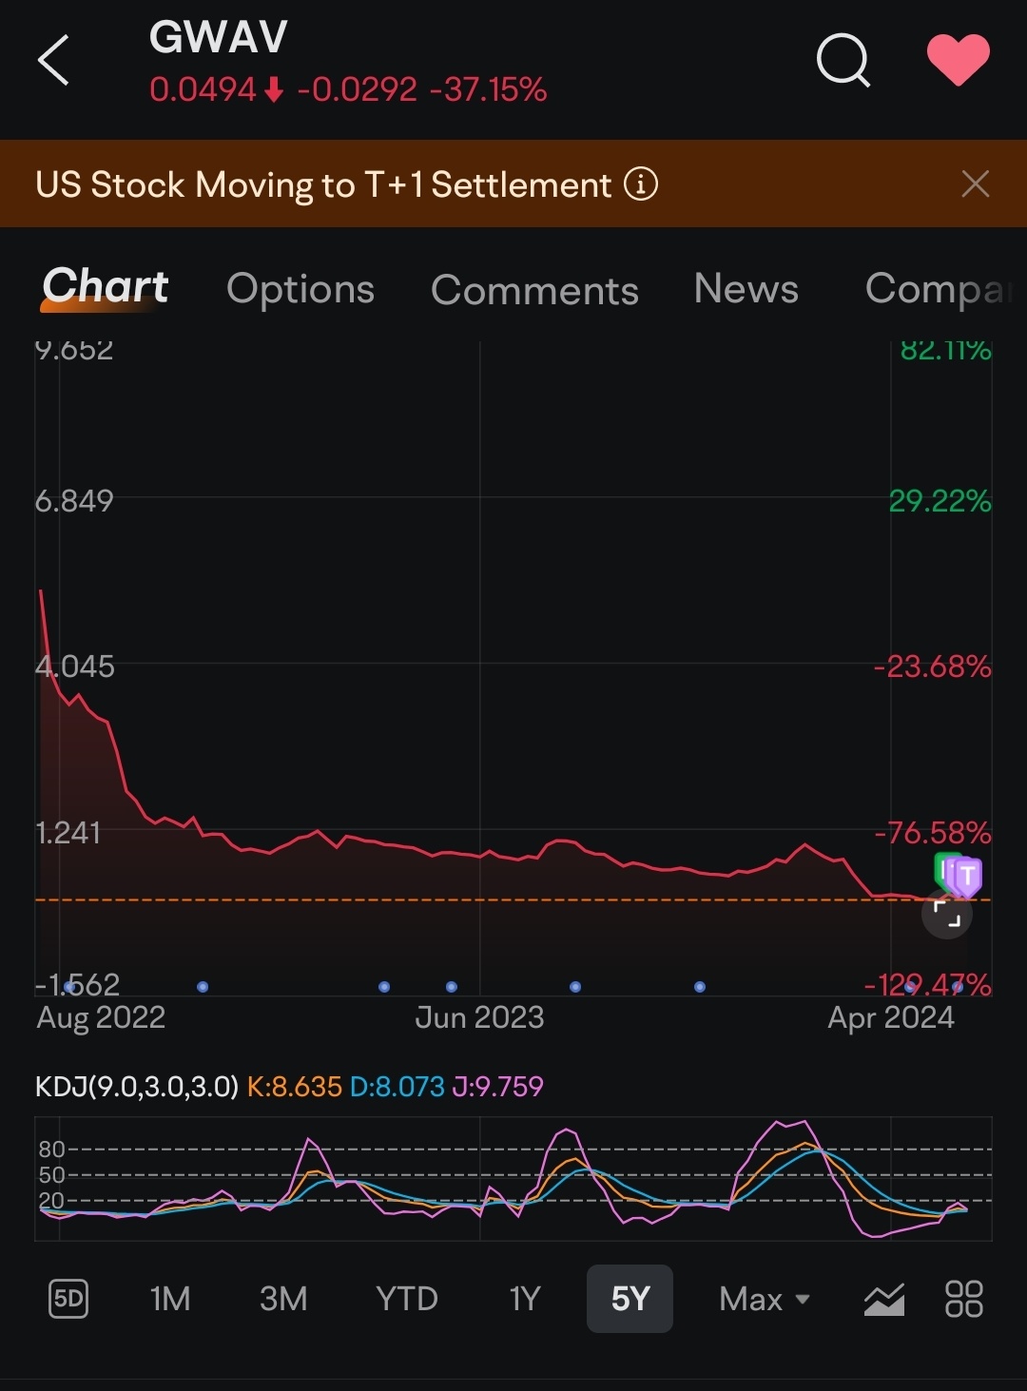Open the chart type icon
Viewport: 1027px width, 1391px height.
883,1299
